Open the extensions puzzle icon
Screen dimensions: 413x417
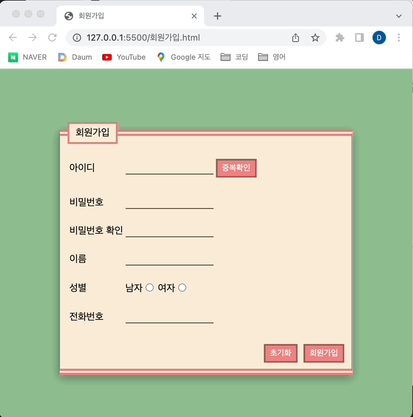coord(340,38)
